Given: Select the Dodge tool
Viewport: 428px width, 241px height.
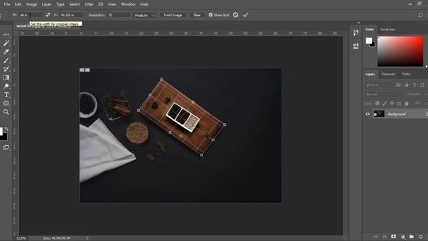Looking at the screenshot, I should point(6,86).
